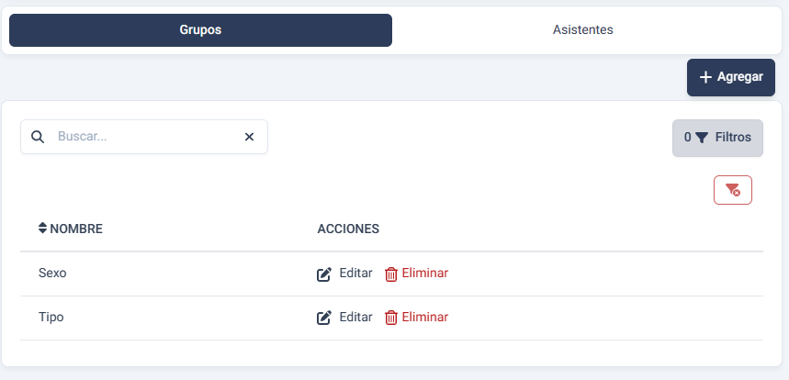Sort table using the Nombre sort arrows
The height and width of the screenshot is (380, 789).
click(x=42, y=228)
